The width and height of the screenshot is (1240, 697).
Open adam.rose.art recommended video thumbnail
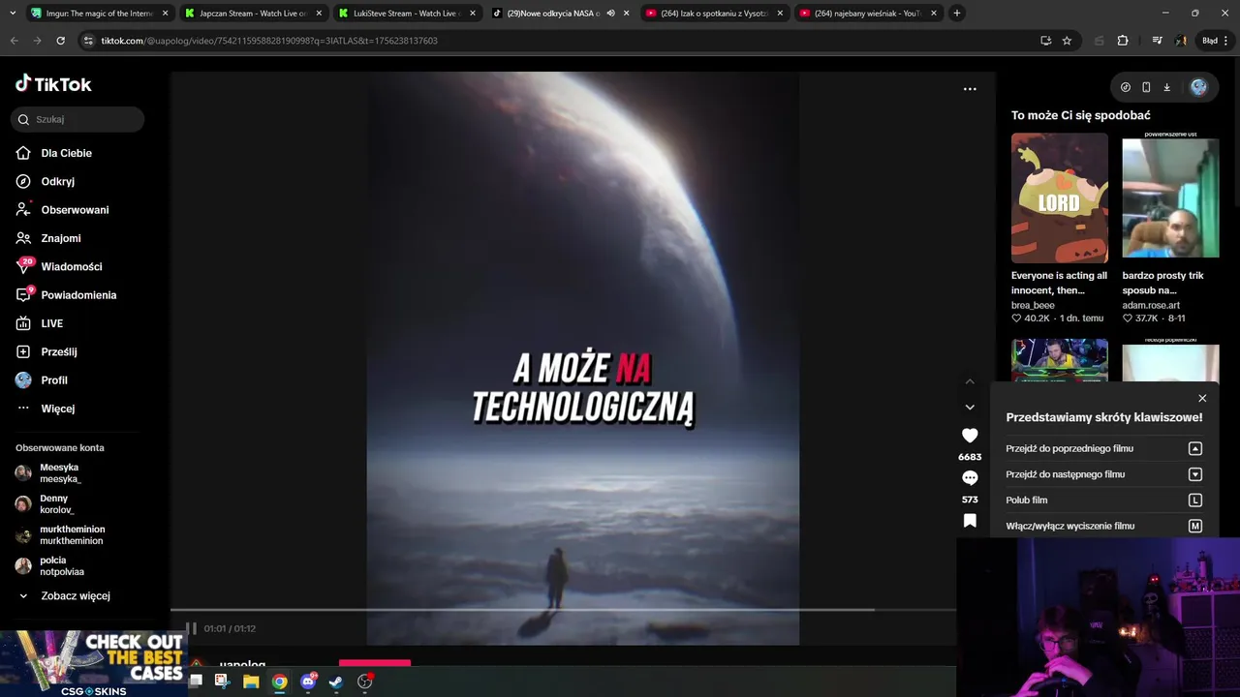click(x=1170, y=197)
